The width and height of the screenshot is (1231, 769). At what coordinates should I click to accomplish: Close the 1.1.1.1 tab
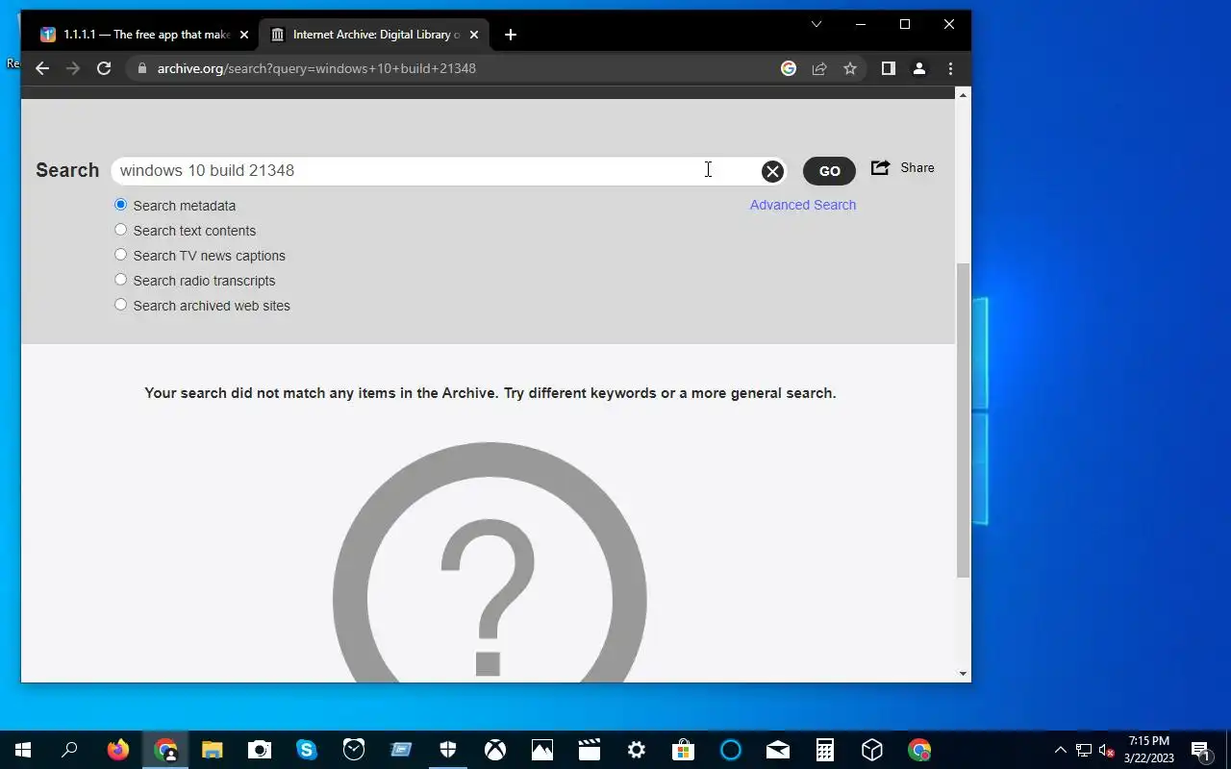pos(243,35)
